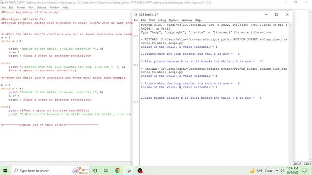Open the Windows Start menu
The height and width of the screenshot is (175, 312).
tap(5, 171)
